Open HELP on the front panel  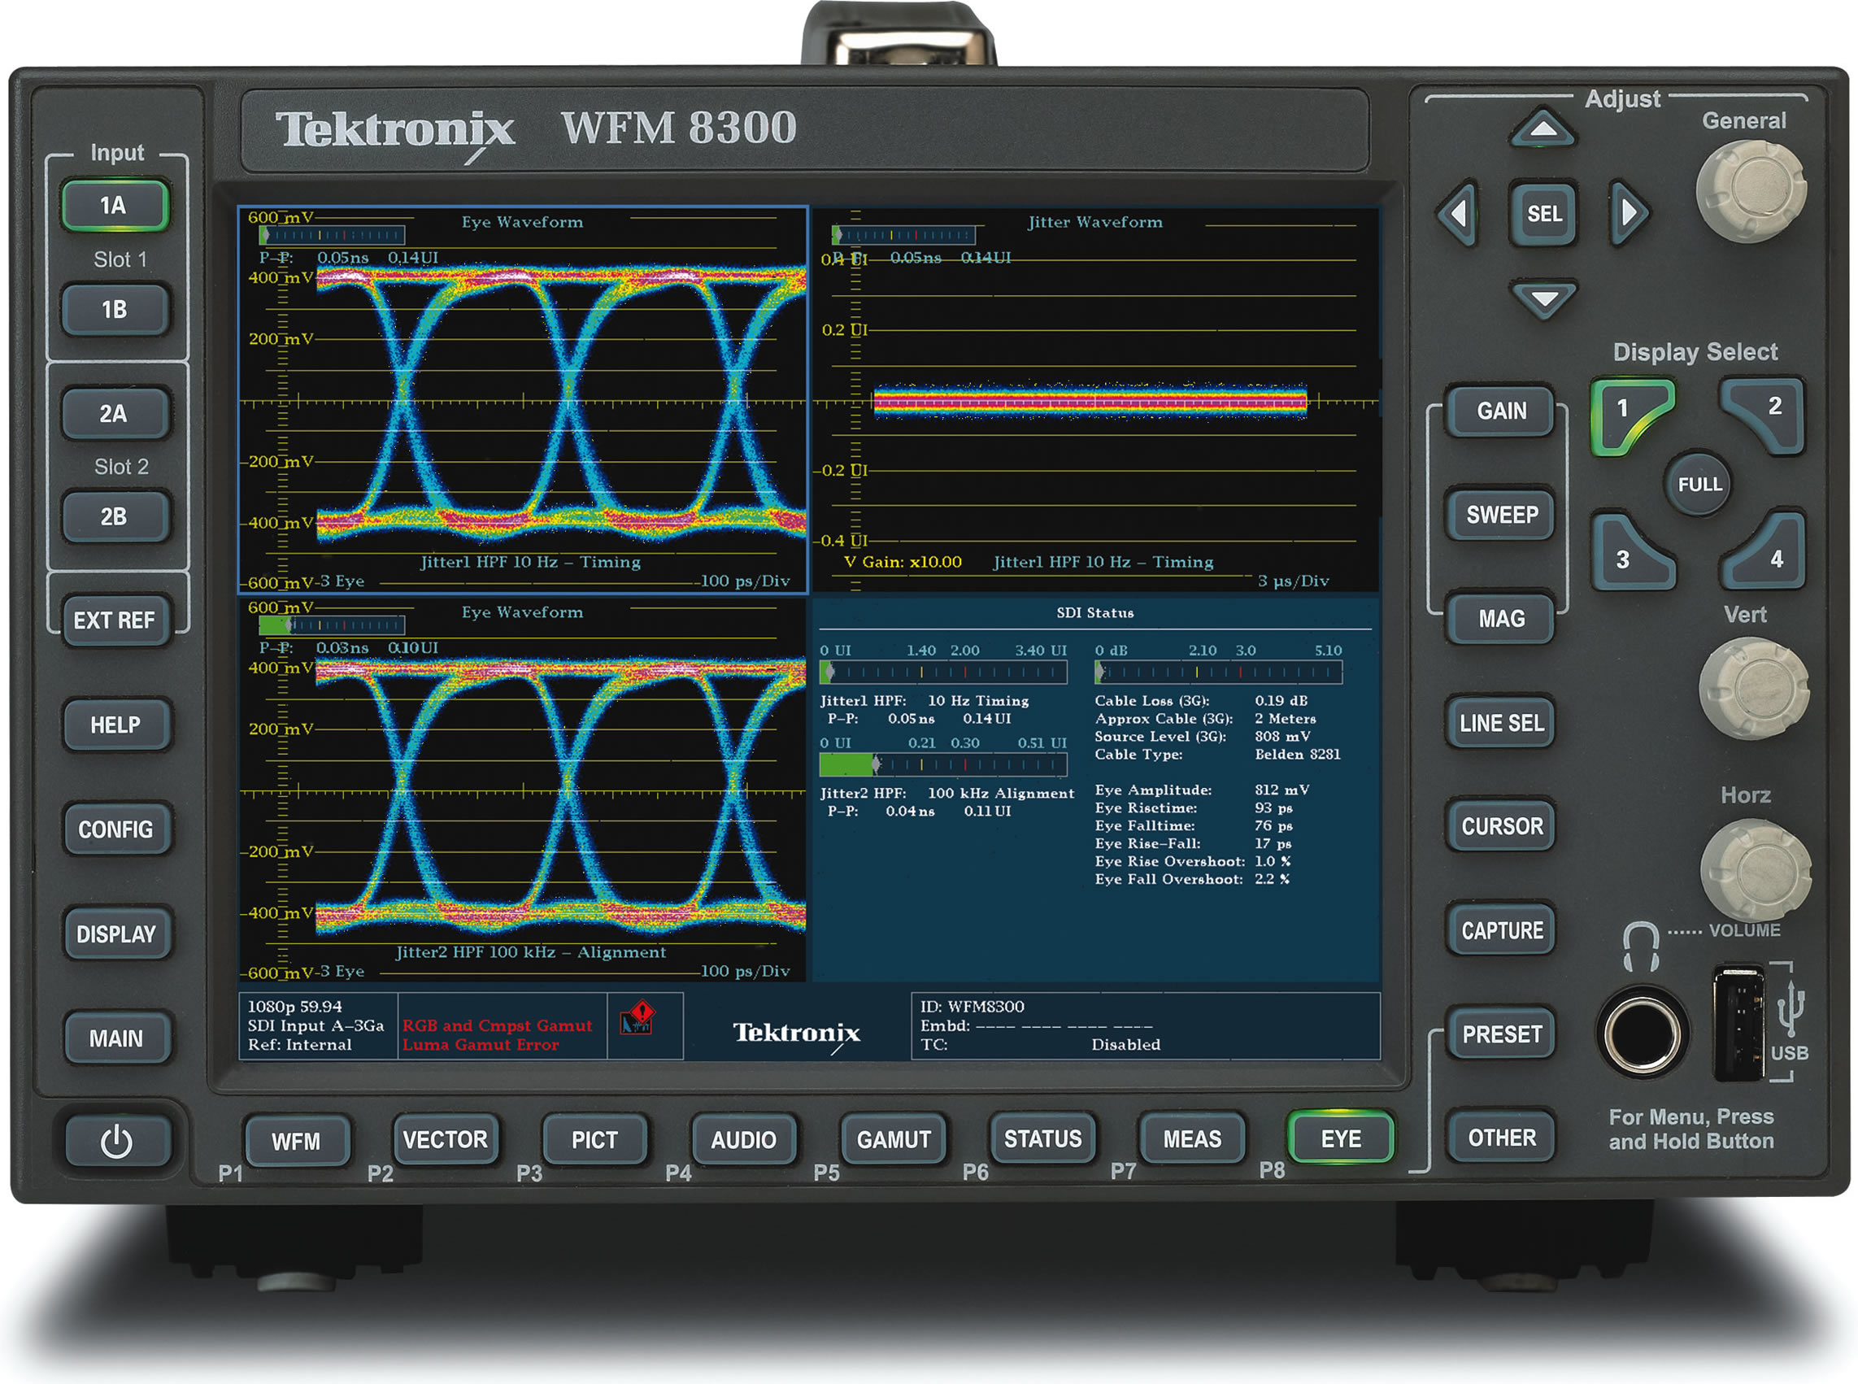115,725
